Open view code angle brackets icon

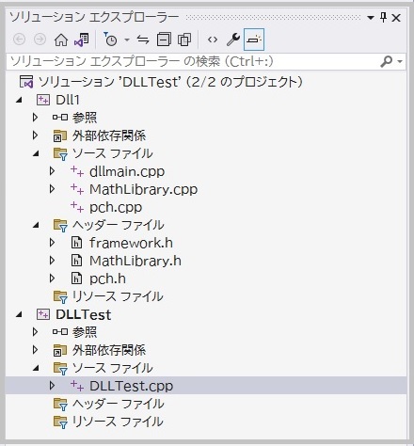[x=213, y=40]
